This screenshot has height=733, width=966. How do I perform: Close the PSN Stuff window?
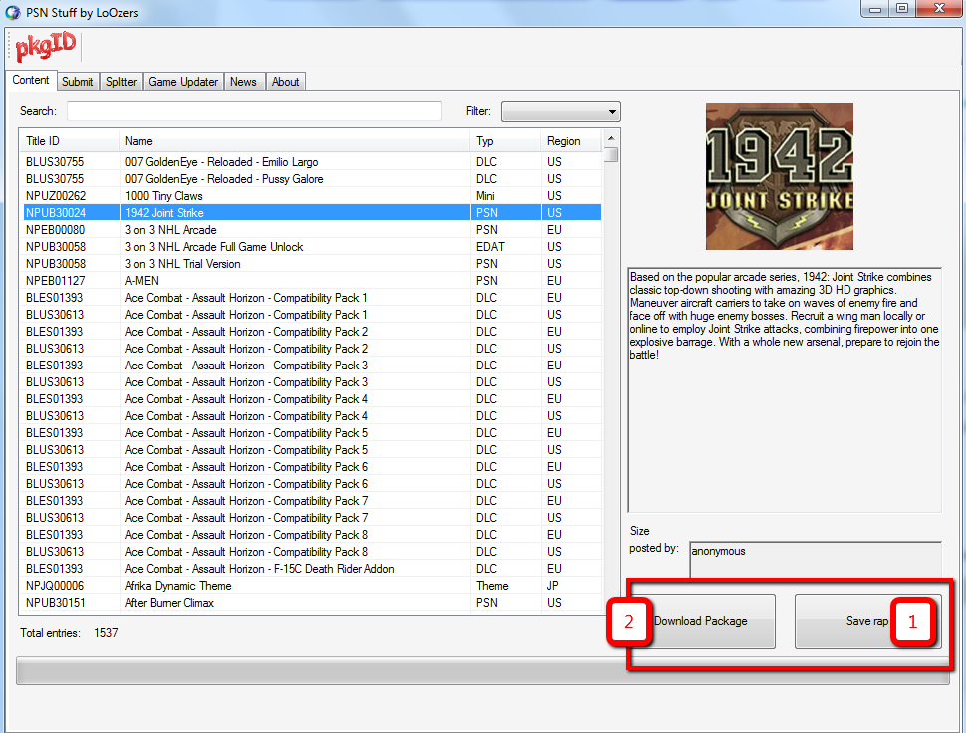click(939, 9)
